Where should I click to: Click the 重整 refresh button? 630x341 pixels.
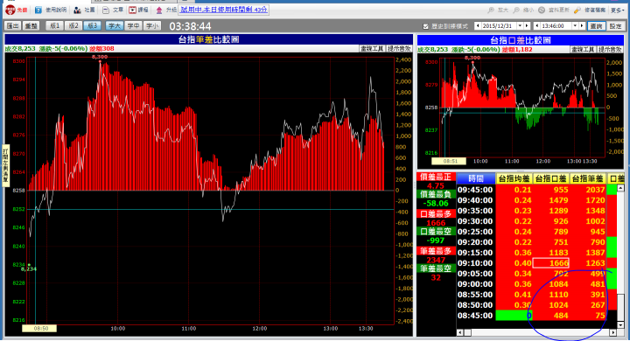(x=31, y=25)
